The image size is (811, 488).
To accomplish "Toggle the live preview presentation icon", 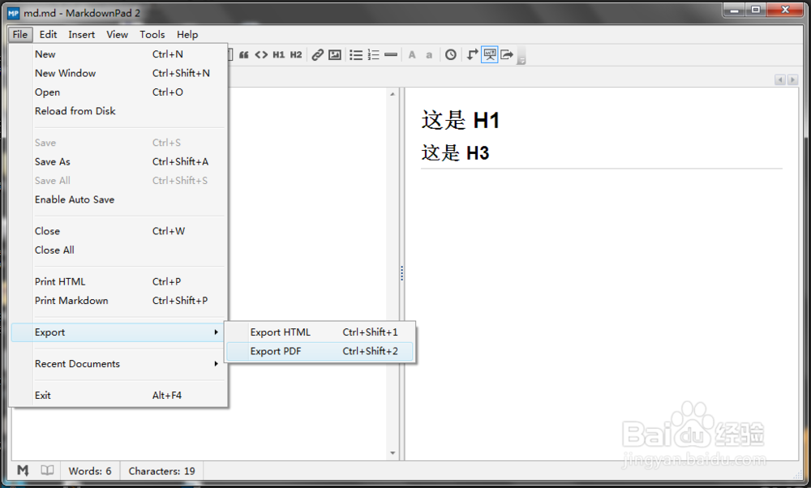I will pyautogui.click(x=489, y=54).
